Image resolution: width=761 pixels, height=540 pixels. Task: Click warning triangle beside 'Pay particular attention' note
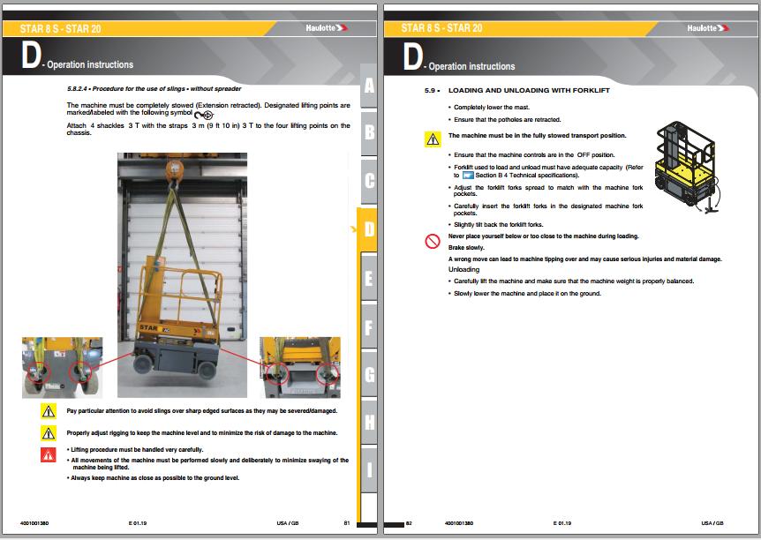coord(49,411)
